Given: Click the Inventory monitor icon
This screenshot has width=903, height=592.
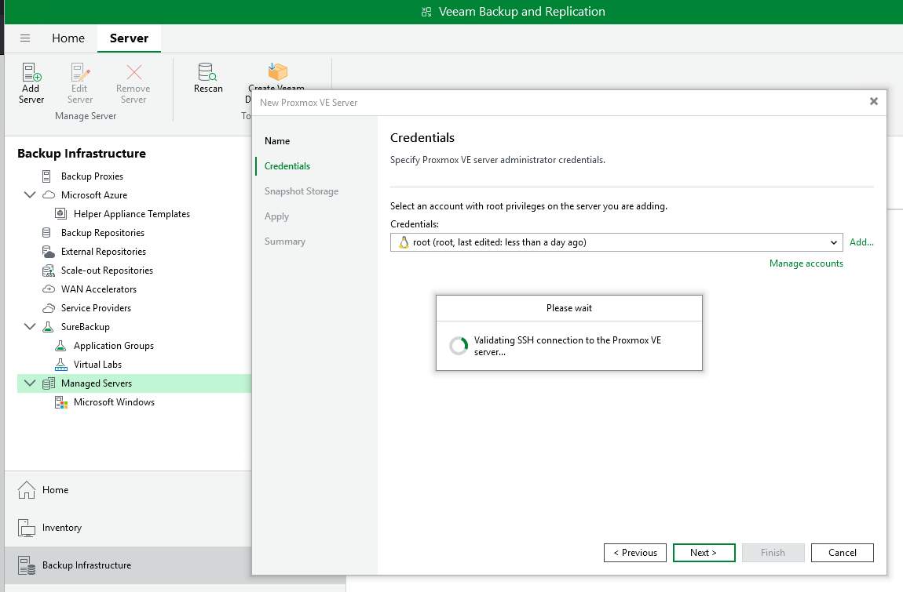Looking at the screenshot, I should pos(27,528).
